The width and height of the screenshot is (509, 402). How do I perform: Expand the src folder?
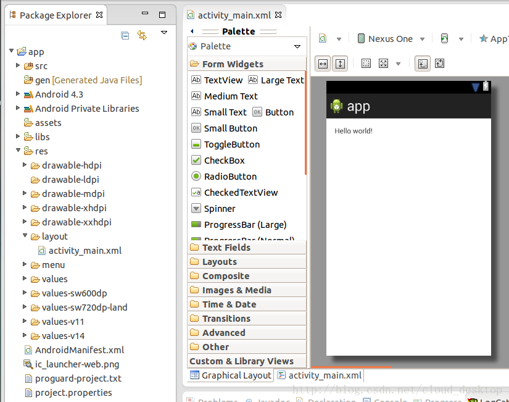click(18, 65)
